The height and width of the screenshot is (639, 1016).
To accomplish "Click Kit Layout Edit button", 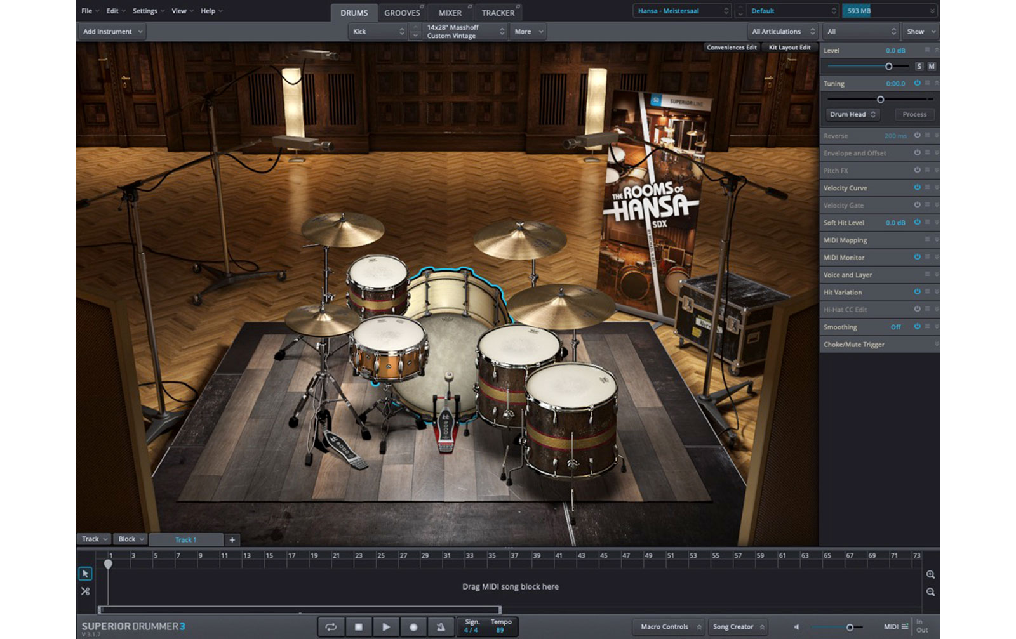I will click(x=789, y=48).
